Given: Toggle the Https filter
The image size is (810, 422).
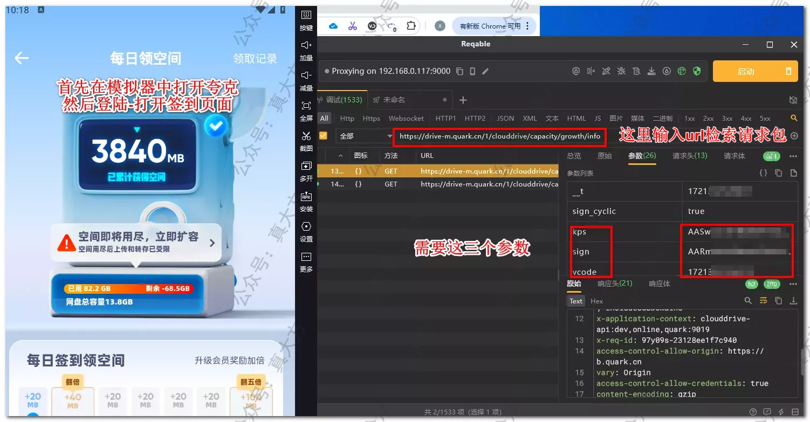Looking at the screenshot, I should 371,119.
